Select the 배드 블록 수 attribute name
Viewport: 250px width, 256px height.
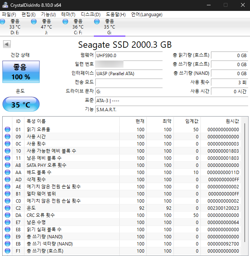[39, 172]
